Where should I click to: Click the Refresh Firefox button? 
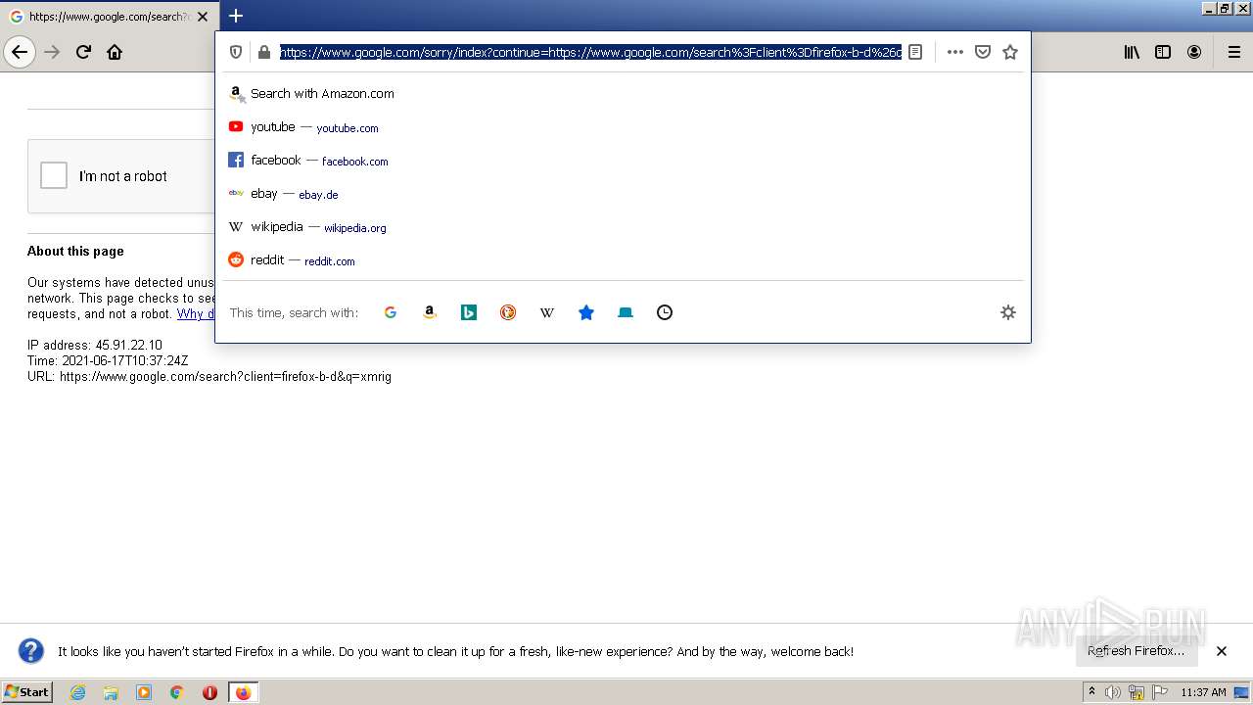point(1137,651)
